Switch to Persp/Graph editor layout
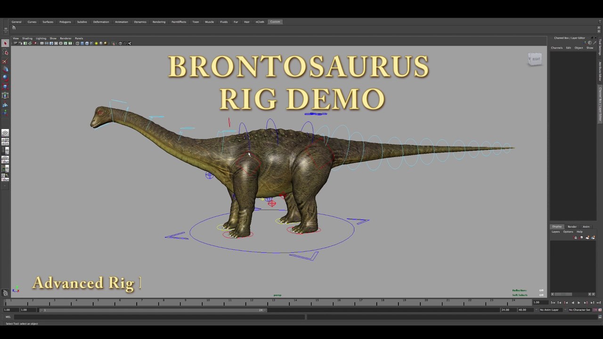The width and height of the screenshot is (603, 339). (x=5, y=160)
